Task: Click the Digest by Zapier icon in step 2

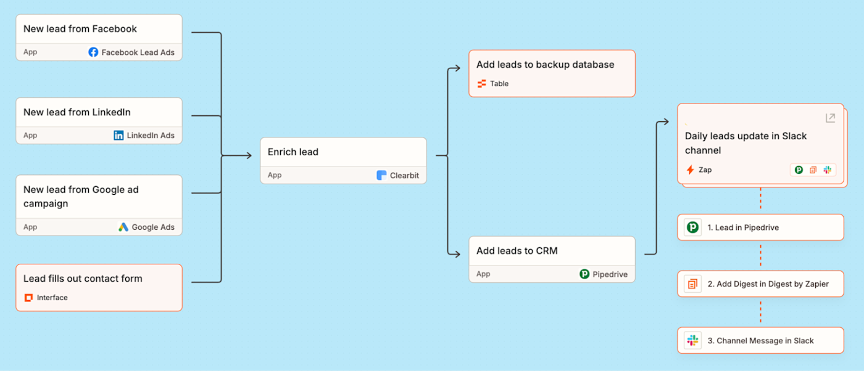Action: click(692, 284)
